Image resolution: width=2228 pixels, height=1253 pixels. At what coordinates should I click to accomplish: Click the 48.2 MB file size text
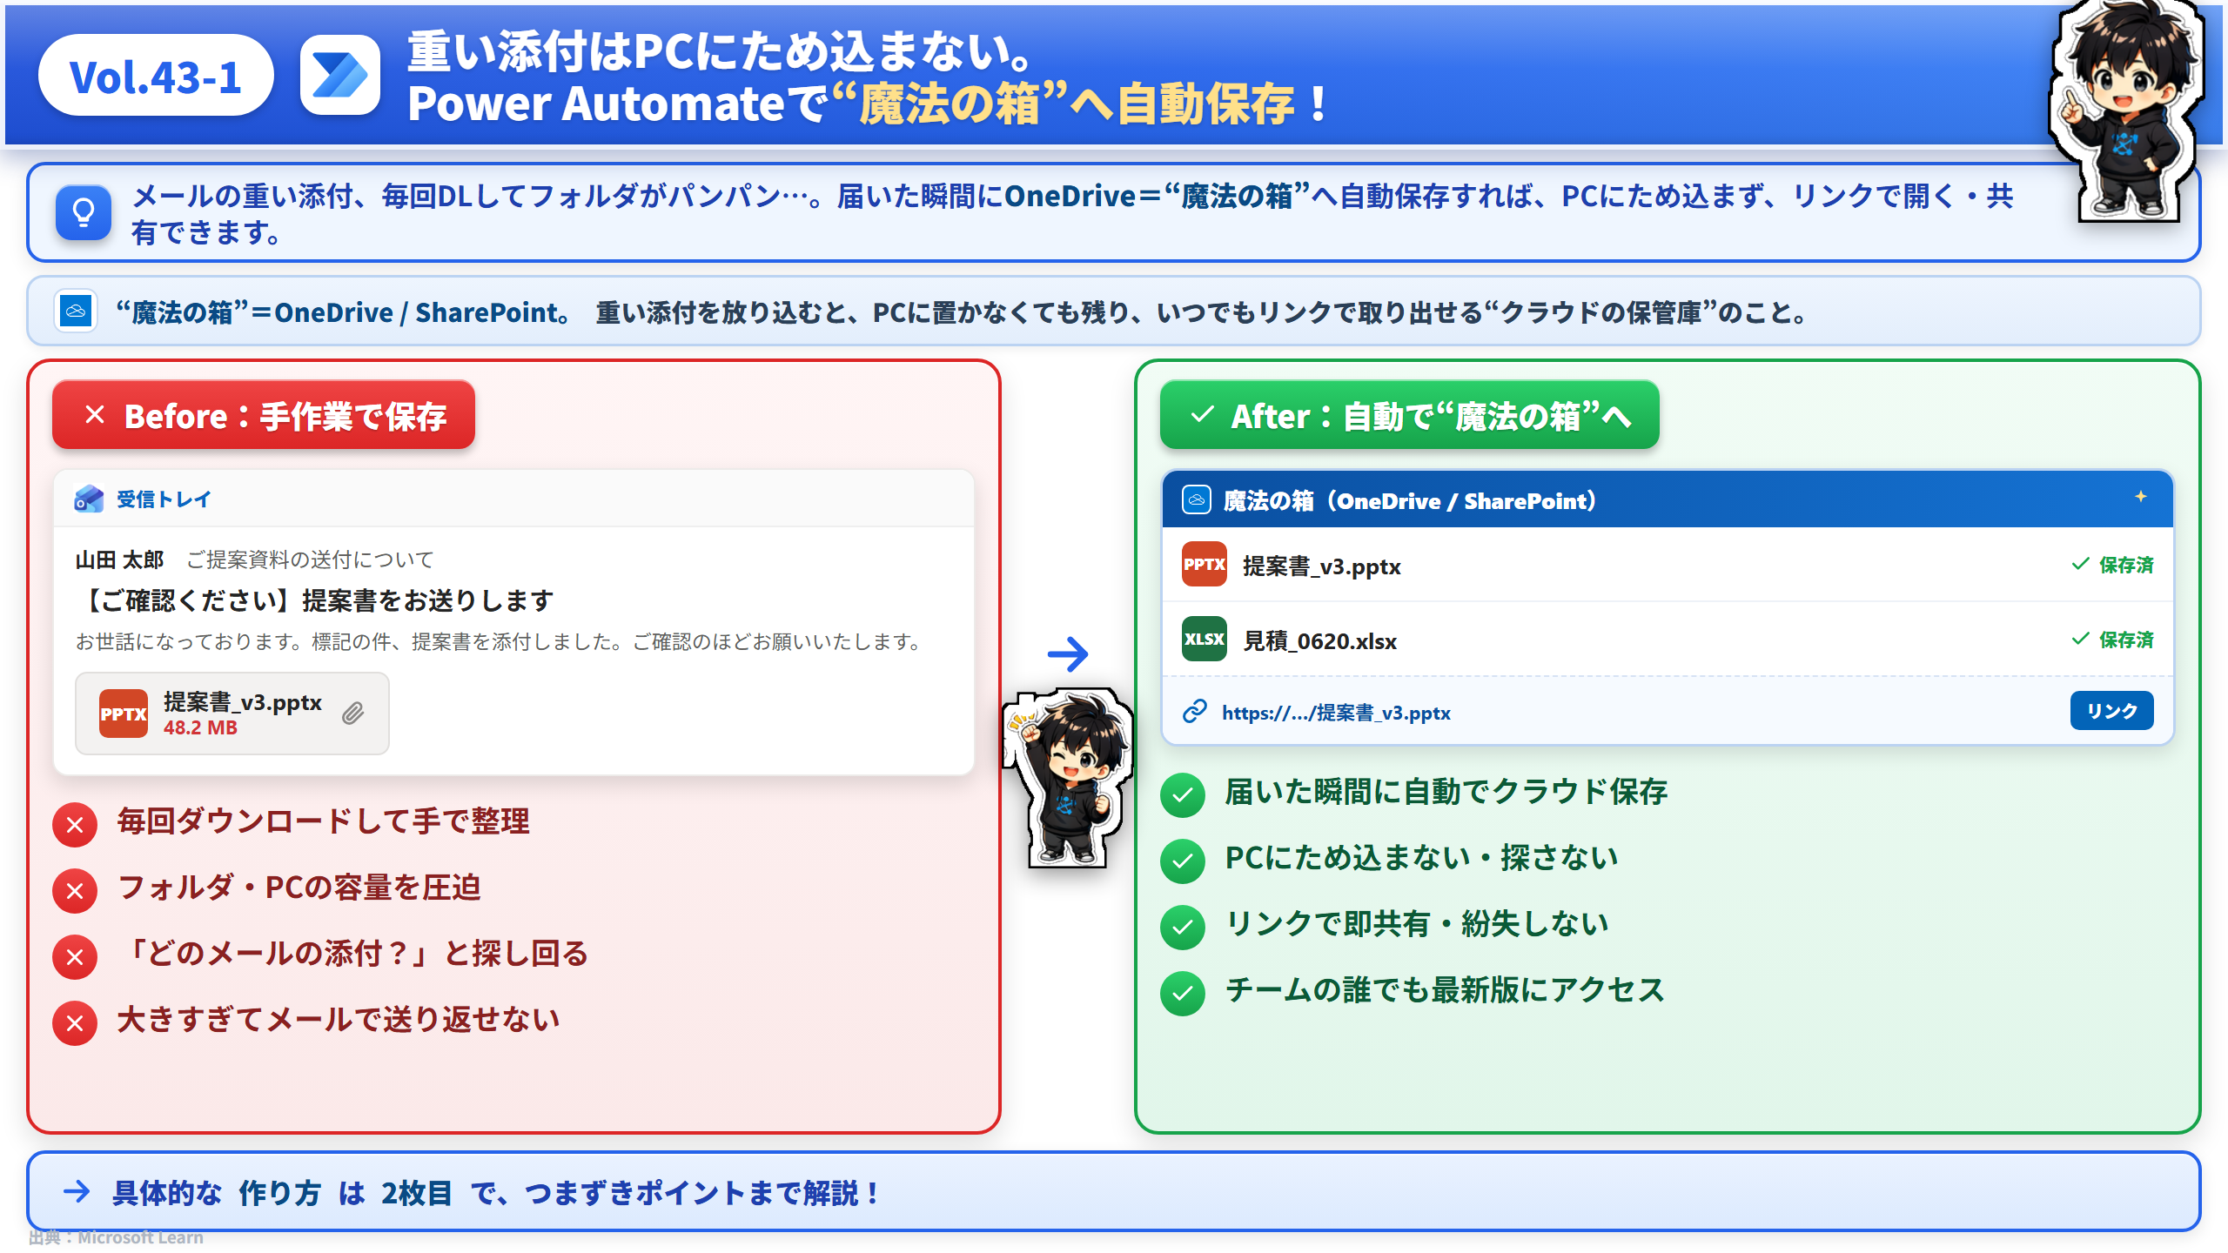(x=200, y=727)
